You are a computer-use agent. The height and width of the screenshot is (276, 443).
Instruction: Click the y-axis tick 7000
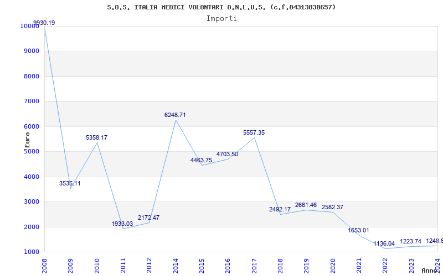(32, 101)
